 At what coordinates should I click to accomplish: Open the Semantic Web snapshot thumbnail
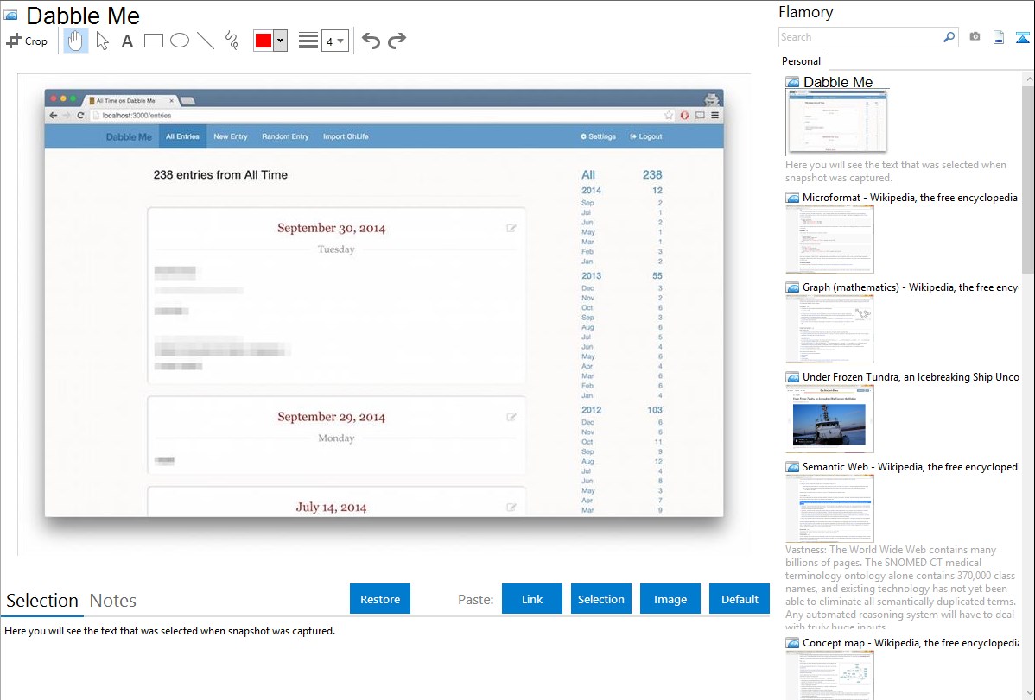(829, 508)
